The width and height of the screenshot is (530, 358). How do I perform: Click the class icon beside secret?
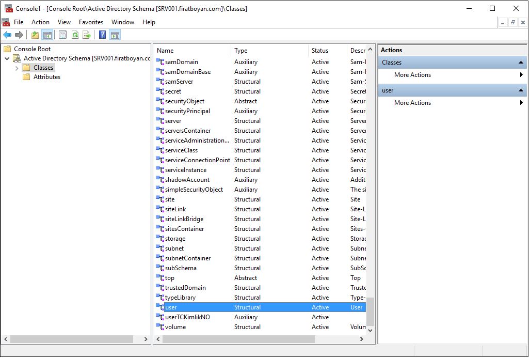point(160,91)
